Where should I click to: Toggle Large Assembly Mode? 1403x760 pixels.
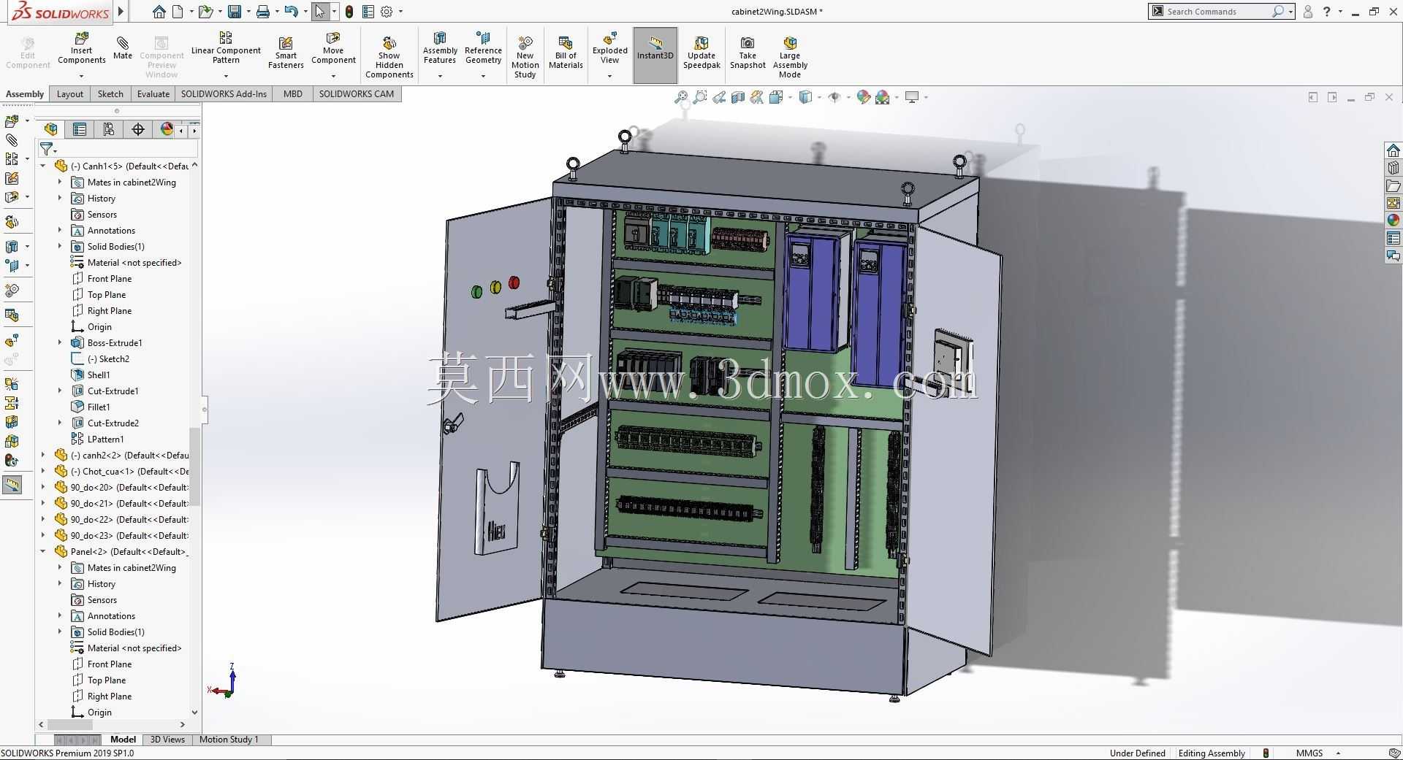pyautogui.click(x=790, y=57)
